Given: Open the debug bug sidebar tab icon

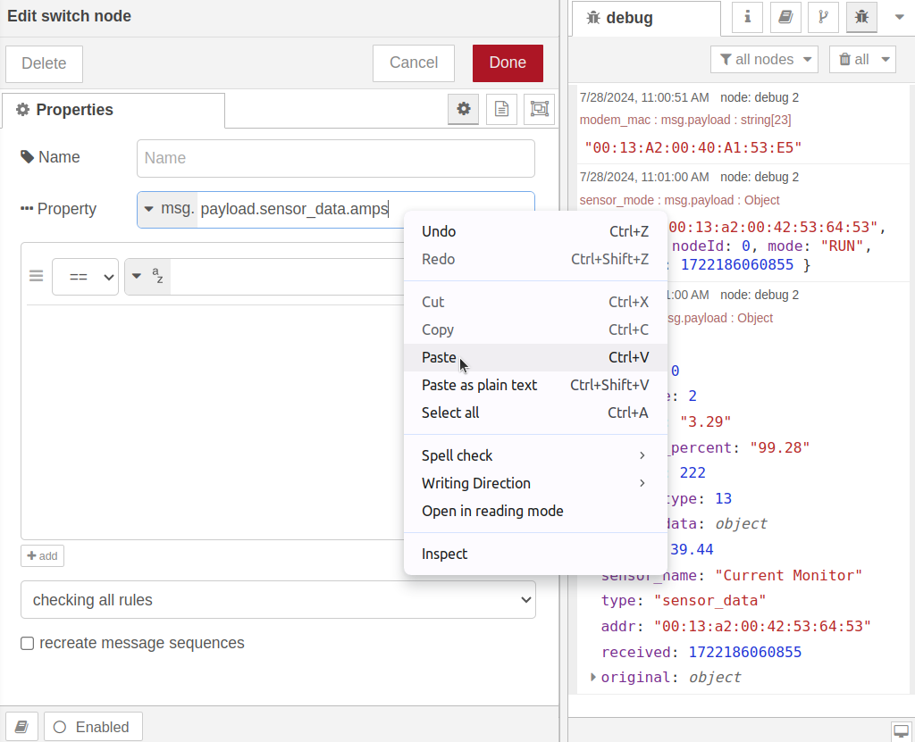Looking at the screenshot, I should 861,17.
